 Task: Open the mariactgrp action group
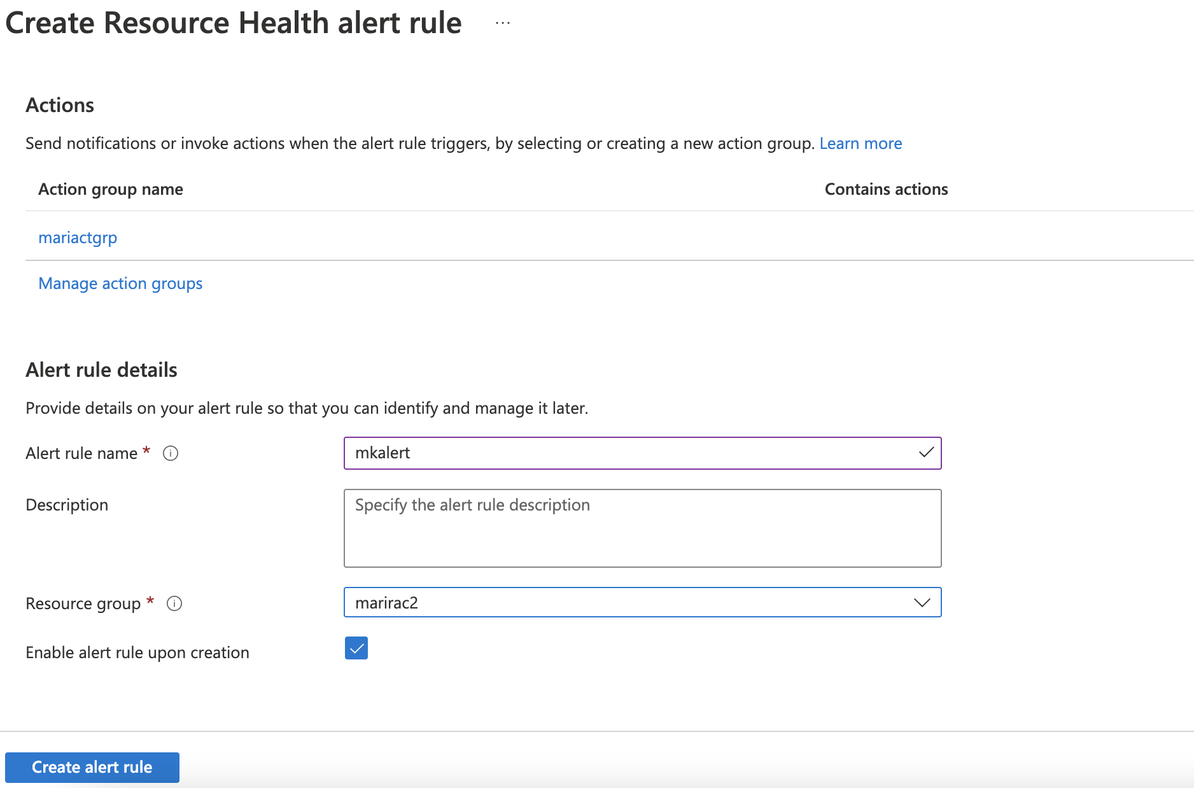point(78,237)
